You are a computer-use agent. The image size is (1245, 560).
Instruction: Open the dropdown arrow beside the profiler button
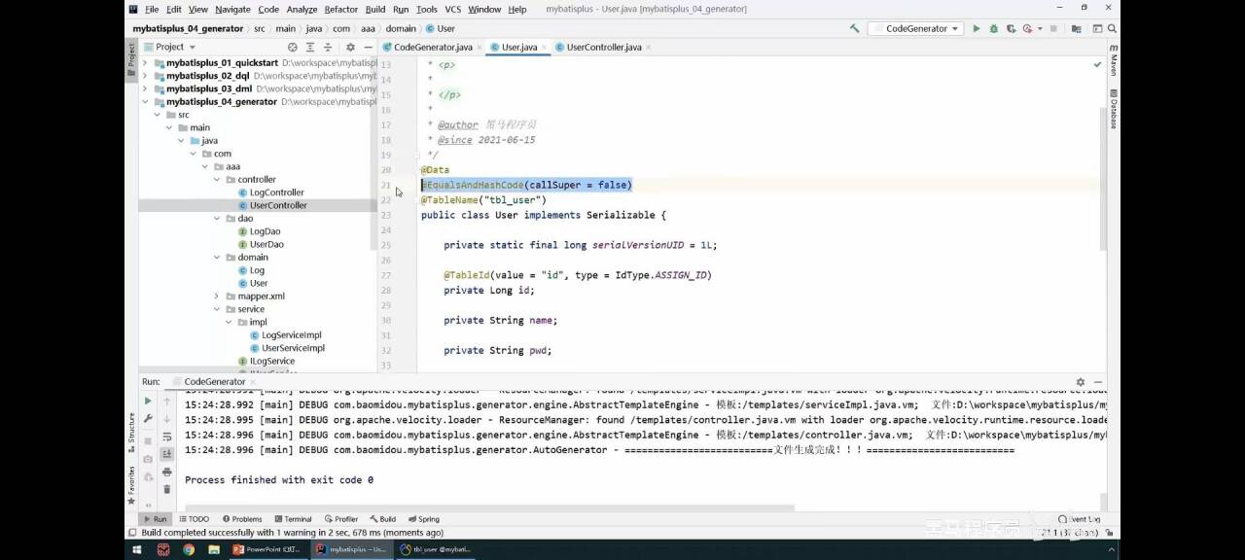[x=1039, y=28]
